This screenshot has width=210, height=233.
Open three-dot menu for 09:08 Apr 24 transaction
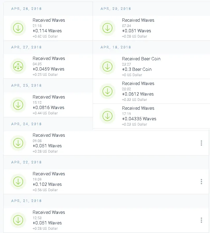(x=201, y=143)
